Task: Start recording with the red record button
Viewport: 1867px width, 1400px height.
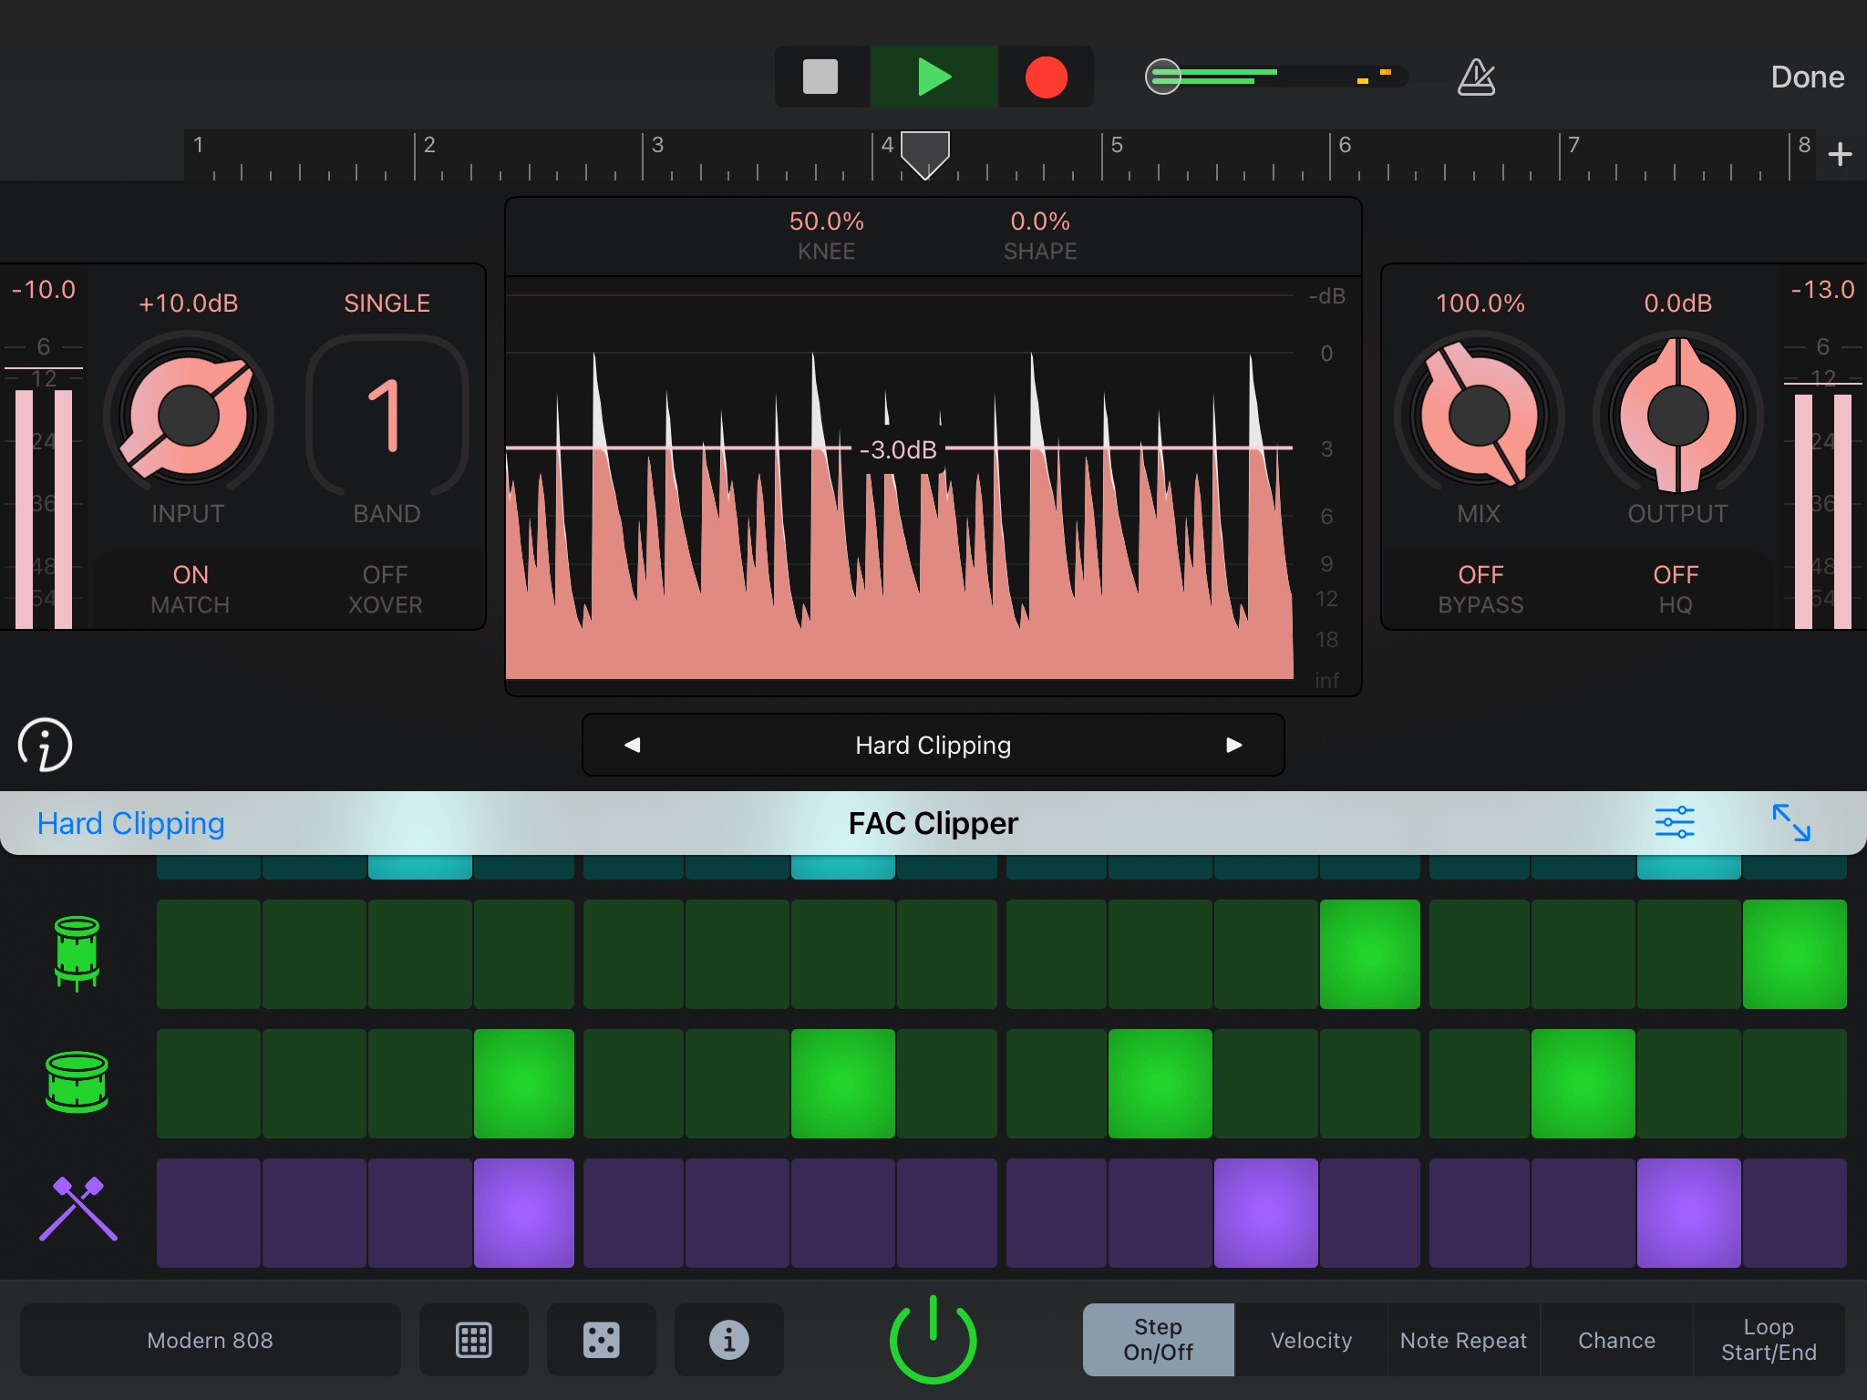Action: (x=1046, y=77)
